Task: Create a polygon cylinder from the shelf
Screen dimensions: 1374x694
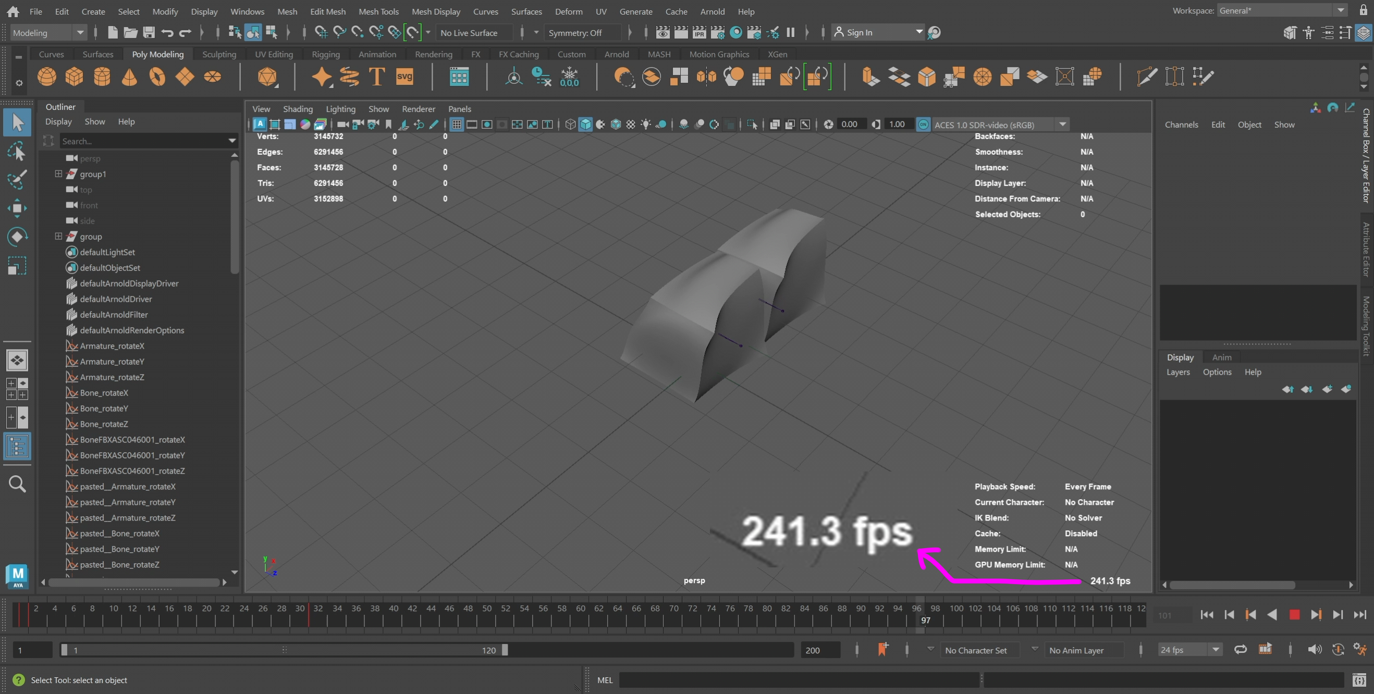Action: click(102, 77)
